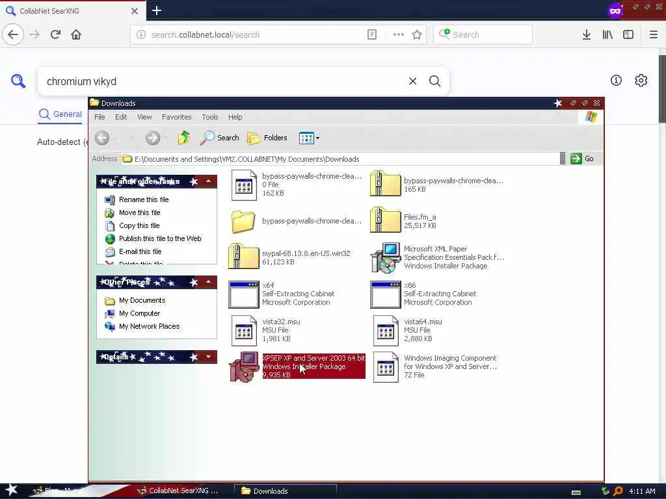Click the taskbar clock showing 4:11 AM

[x=642, y=491]
